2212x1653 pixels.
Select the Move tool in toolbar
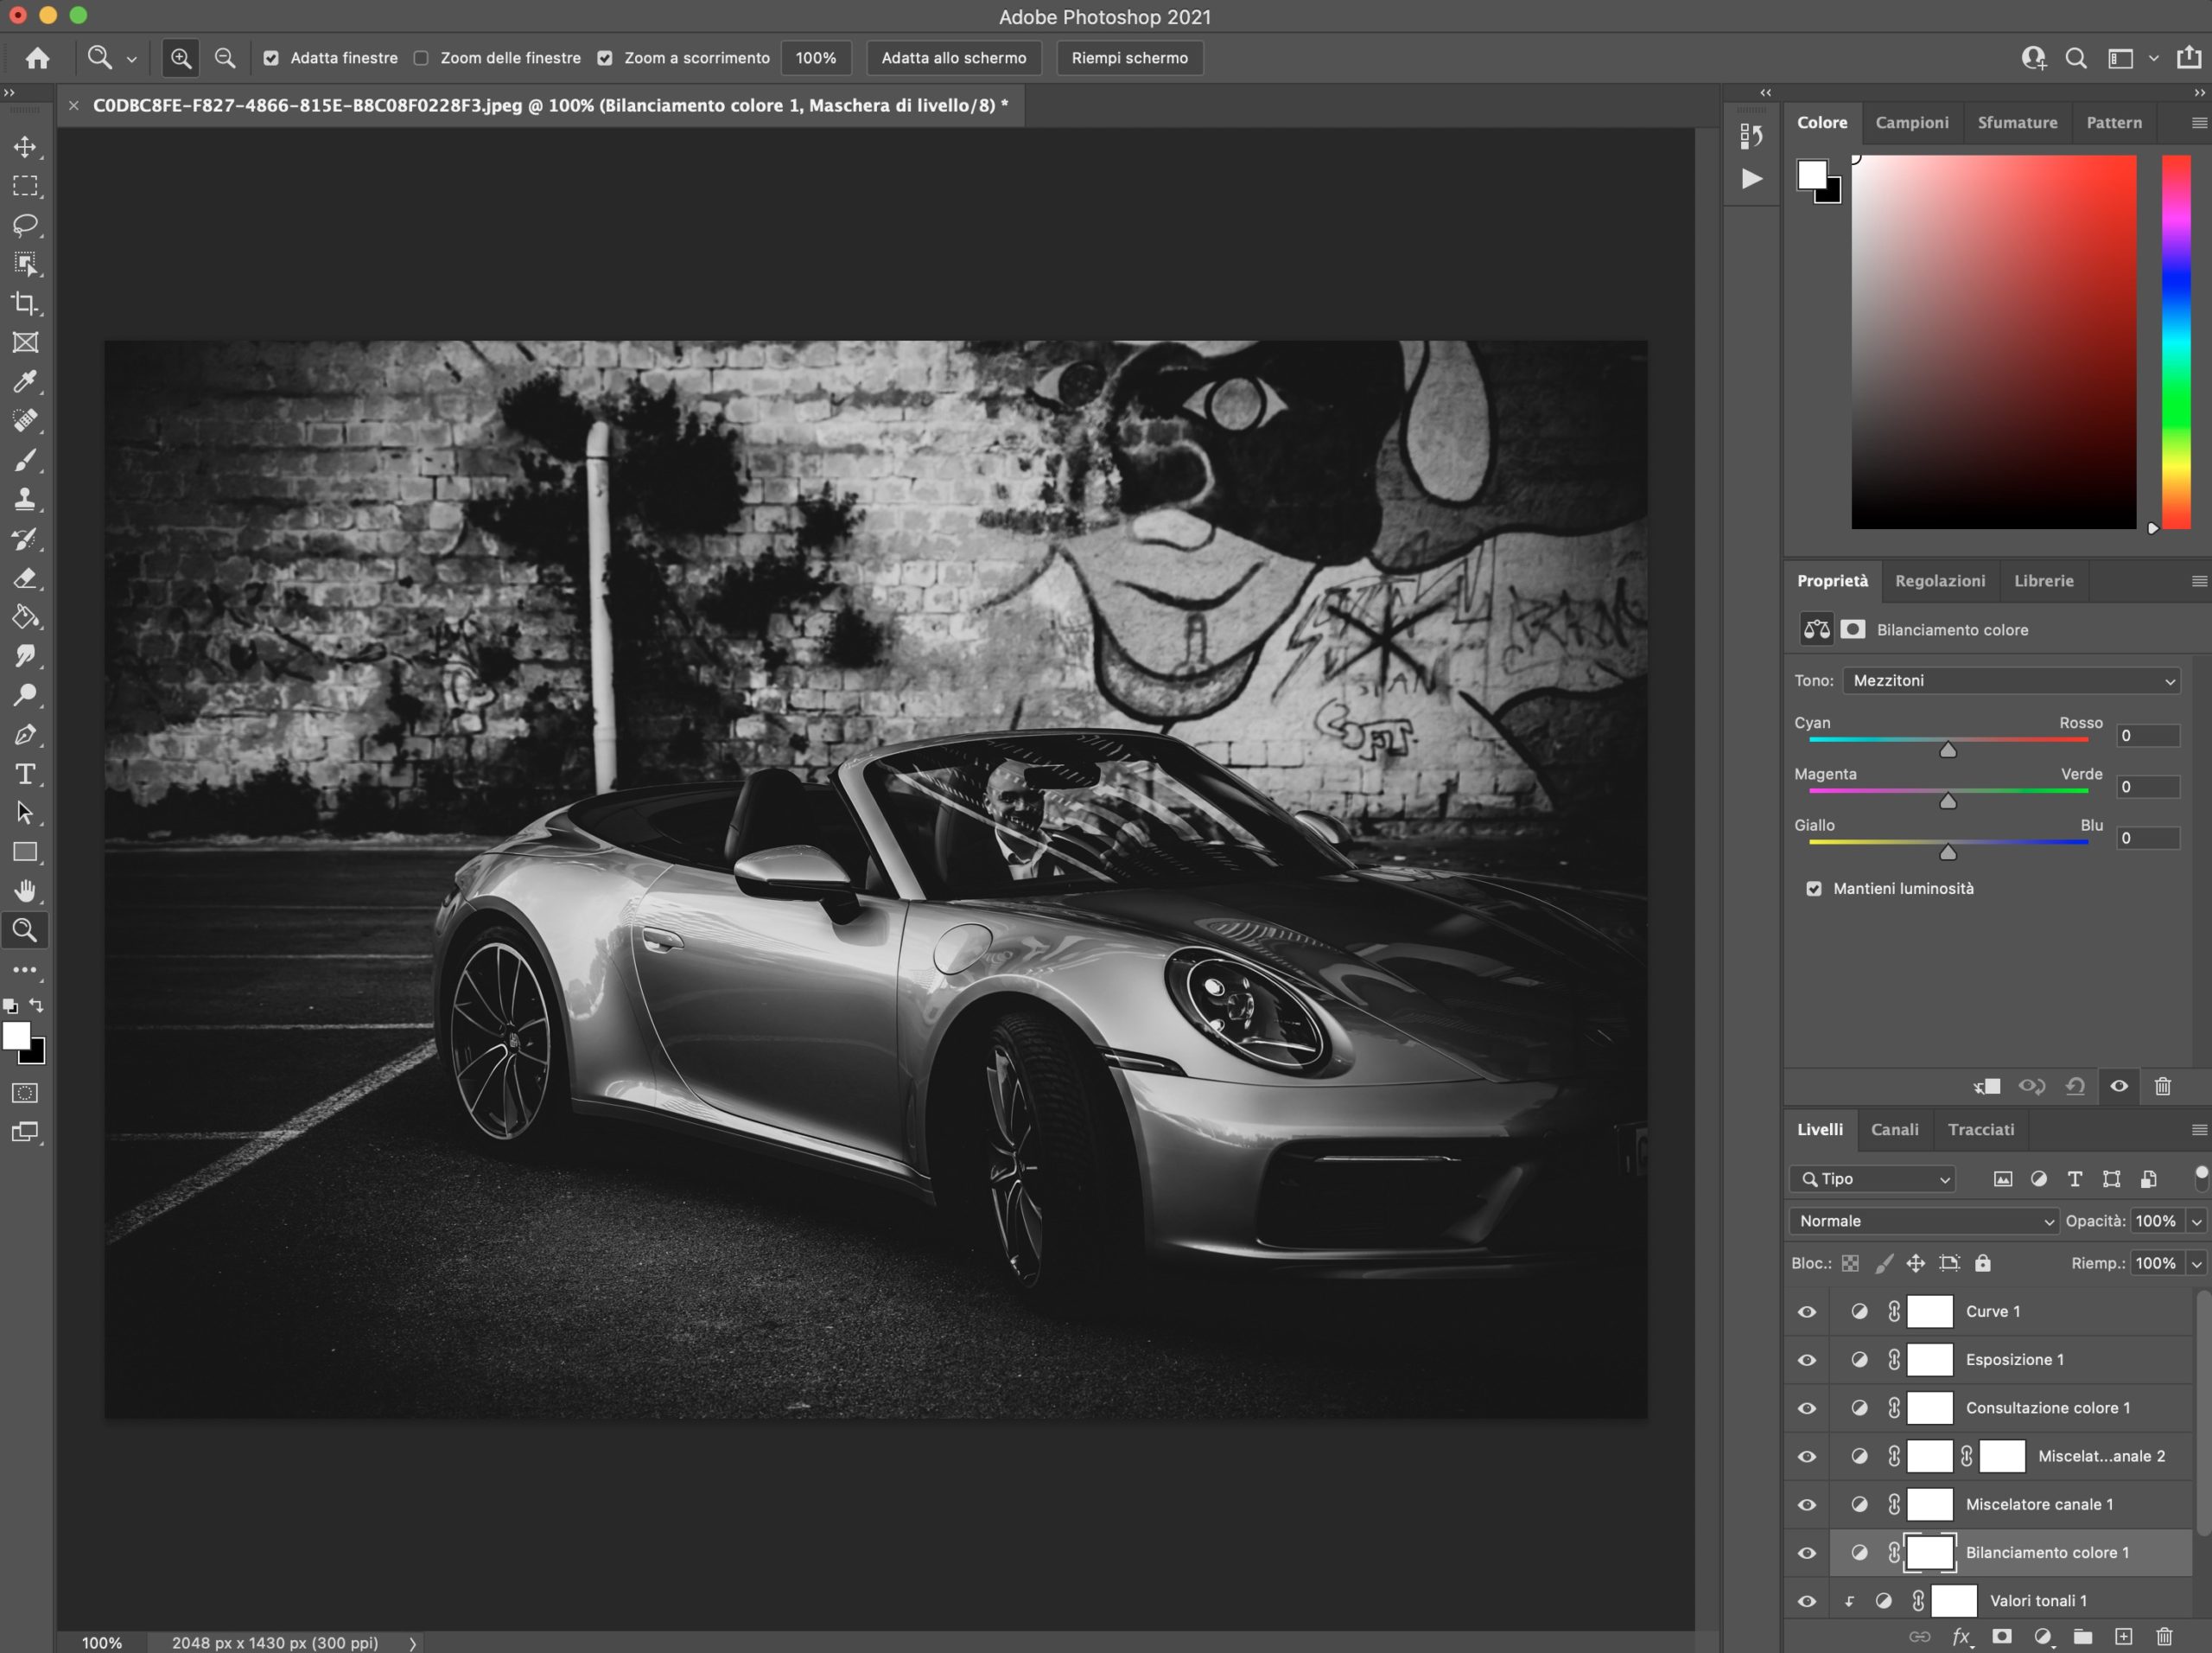[x=24, y=146]
